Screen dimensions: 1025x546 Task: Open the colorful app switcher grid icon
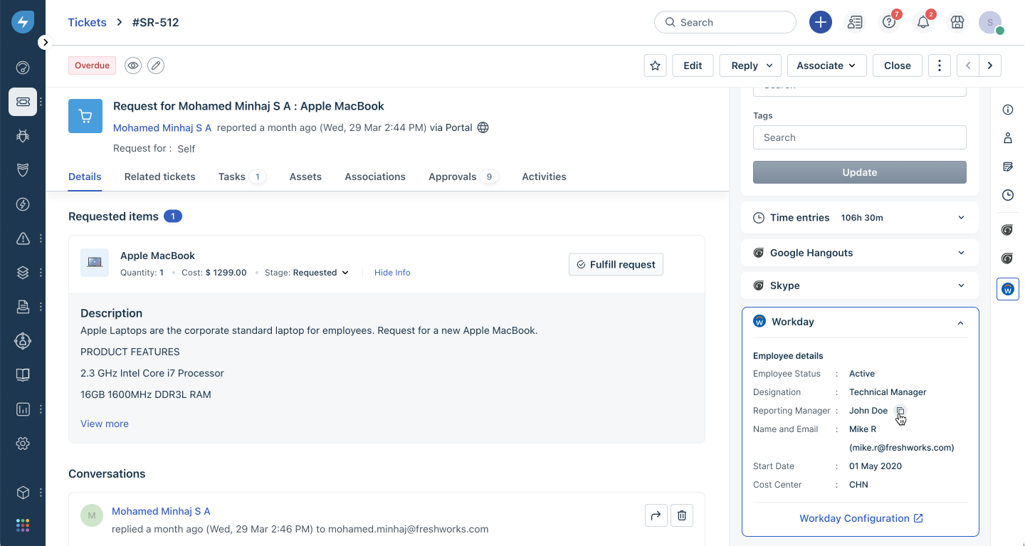pyautogui.click(x=23, y=525)
